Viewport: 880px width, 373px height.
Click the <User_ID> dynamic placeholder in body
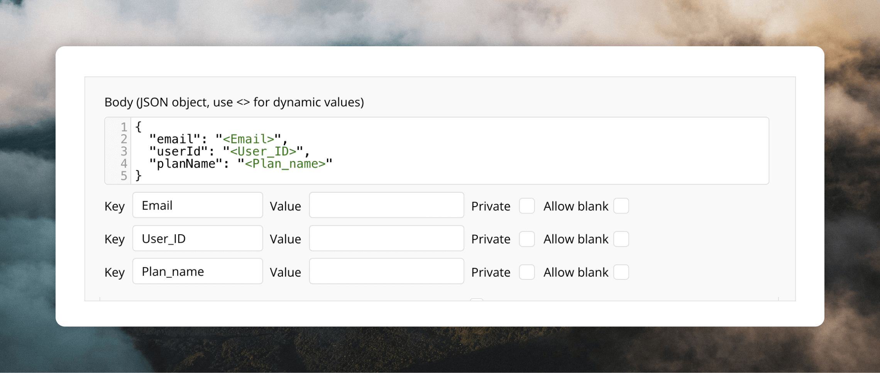point(263,151)
